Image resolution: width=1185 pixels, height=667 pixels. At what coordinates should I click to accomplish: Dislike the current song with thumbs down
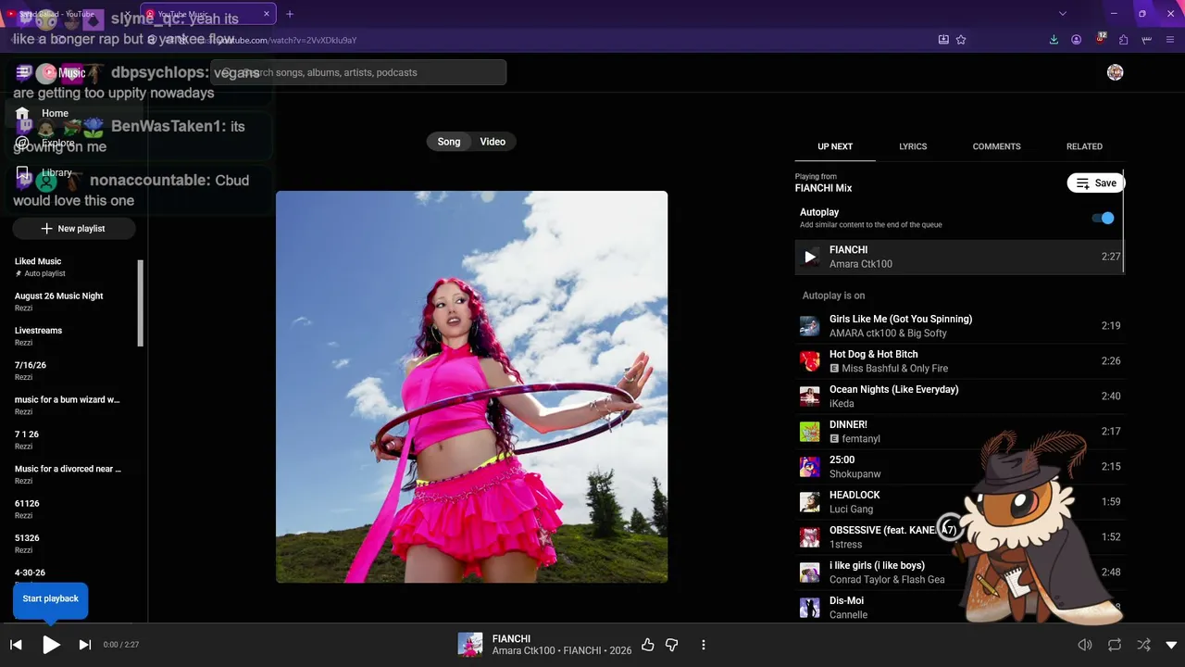[x=672, y=645]
